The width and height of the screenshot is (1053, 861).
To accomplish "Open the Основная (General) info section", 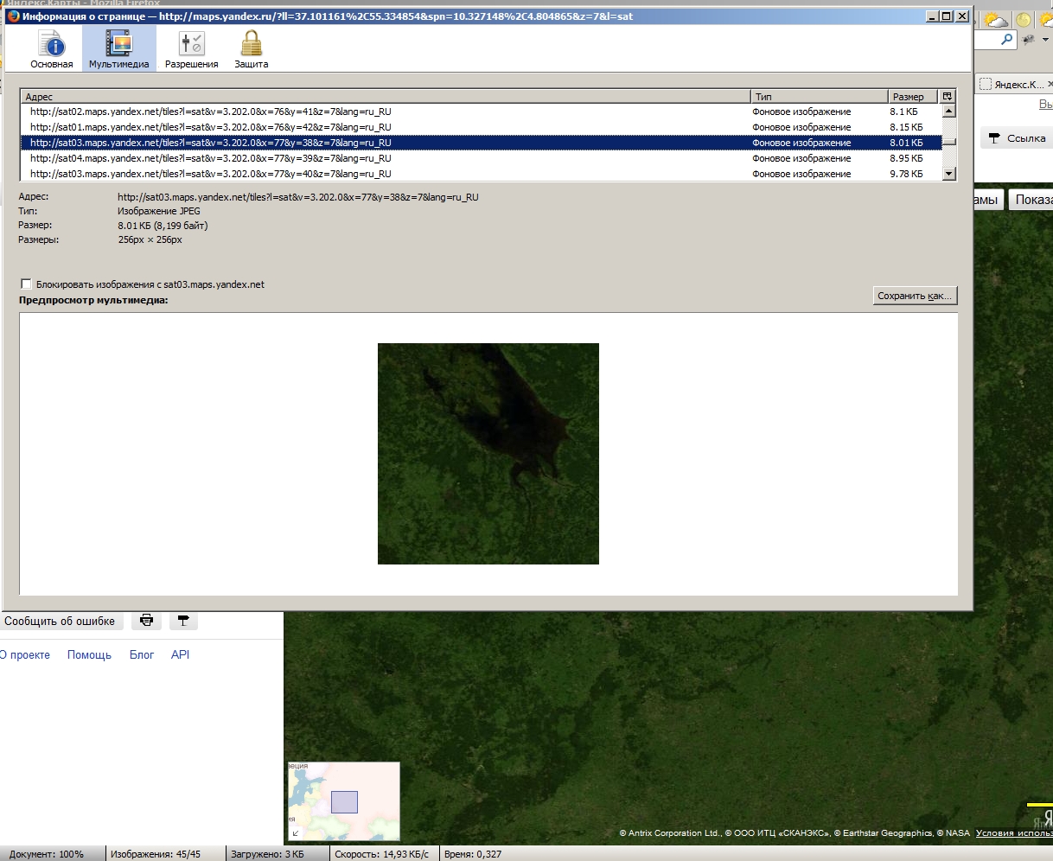I will click(x=52, y=48).
